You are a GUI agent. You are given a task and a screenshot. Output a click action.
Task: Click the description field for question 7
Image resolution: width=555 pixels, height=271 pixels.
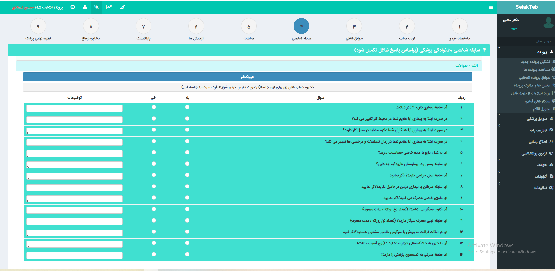click(x=74, y=176)
